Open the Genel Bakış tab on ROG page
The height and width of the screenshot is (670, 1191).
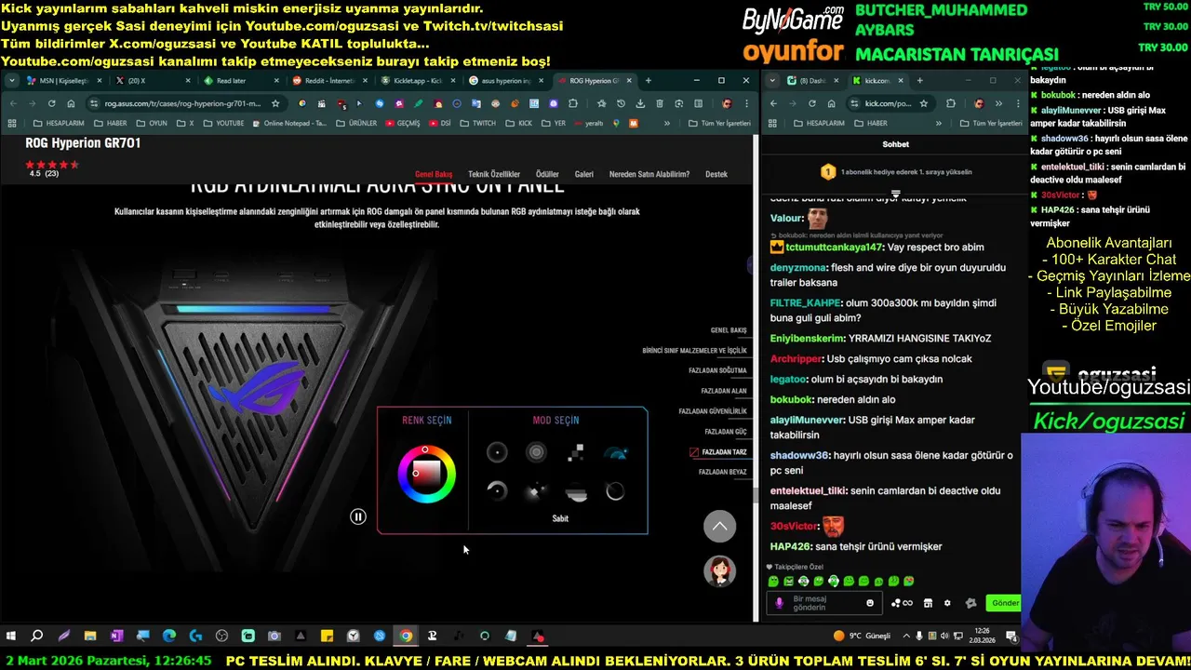point(434,174)
